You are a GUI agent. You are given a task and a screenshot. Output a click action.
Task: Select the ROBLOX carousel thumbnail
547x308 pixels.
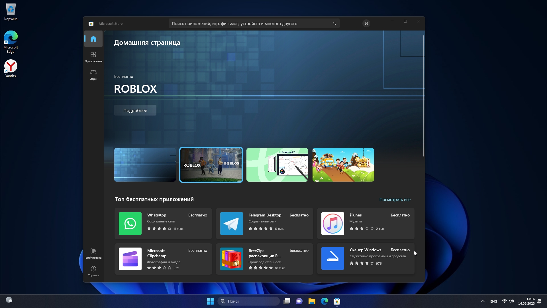[x=211, y=165]
